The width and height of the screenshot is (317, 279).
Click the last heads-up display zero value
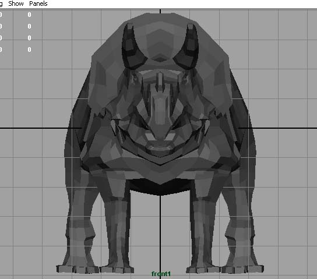pos(30,50)
